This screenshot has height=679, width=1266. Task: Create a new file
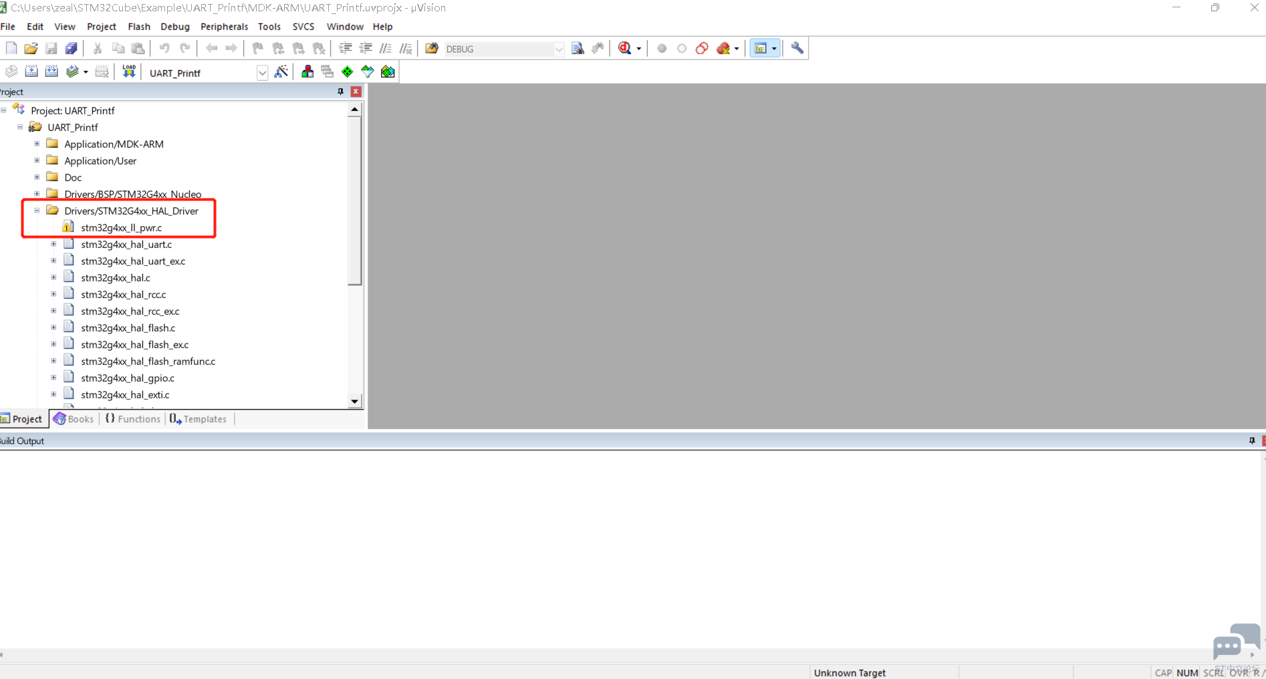tap(11, 48)
